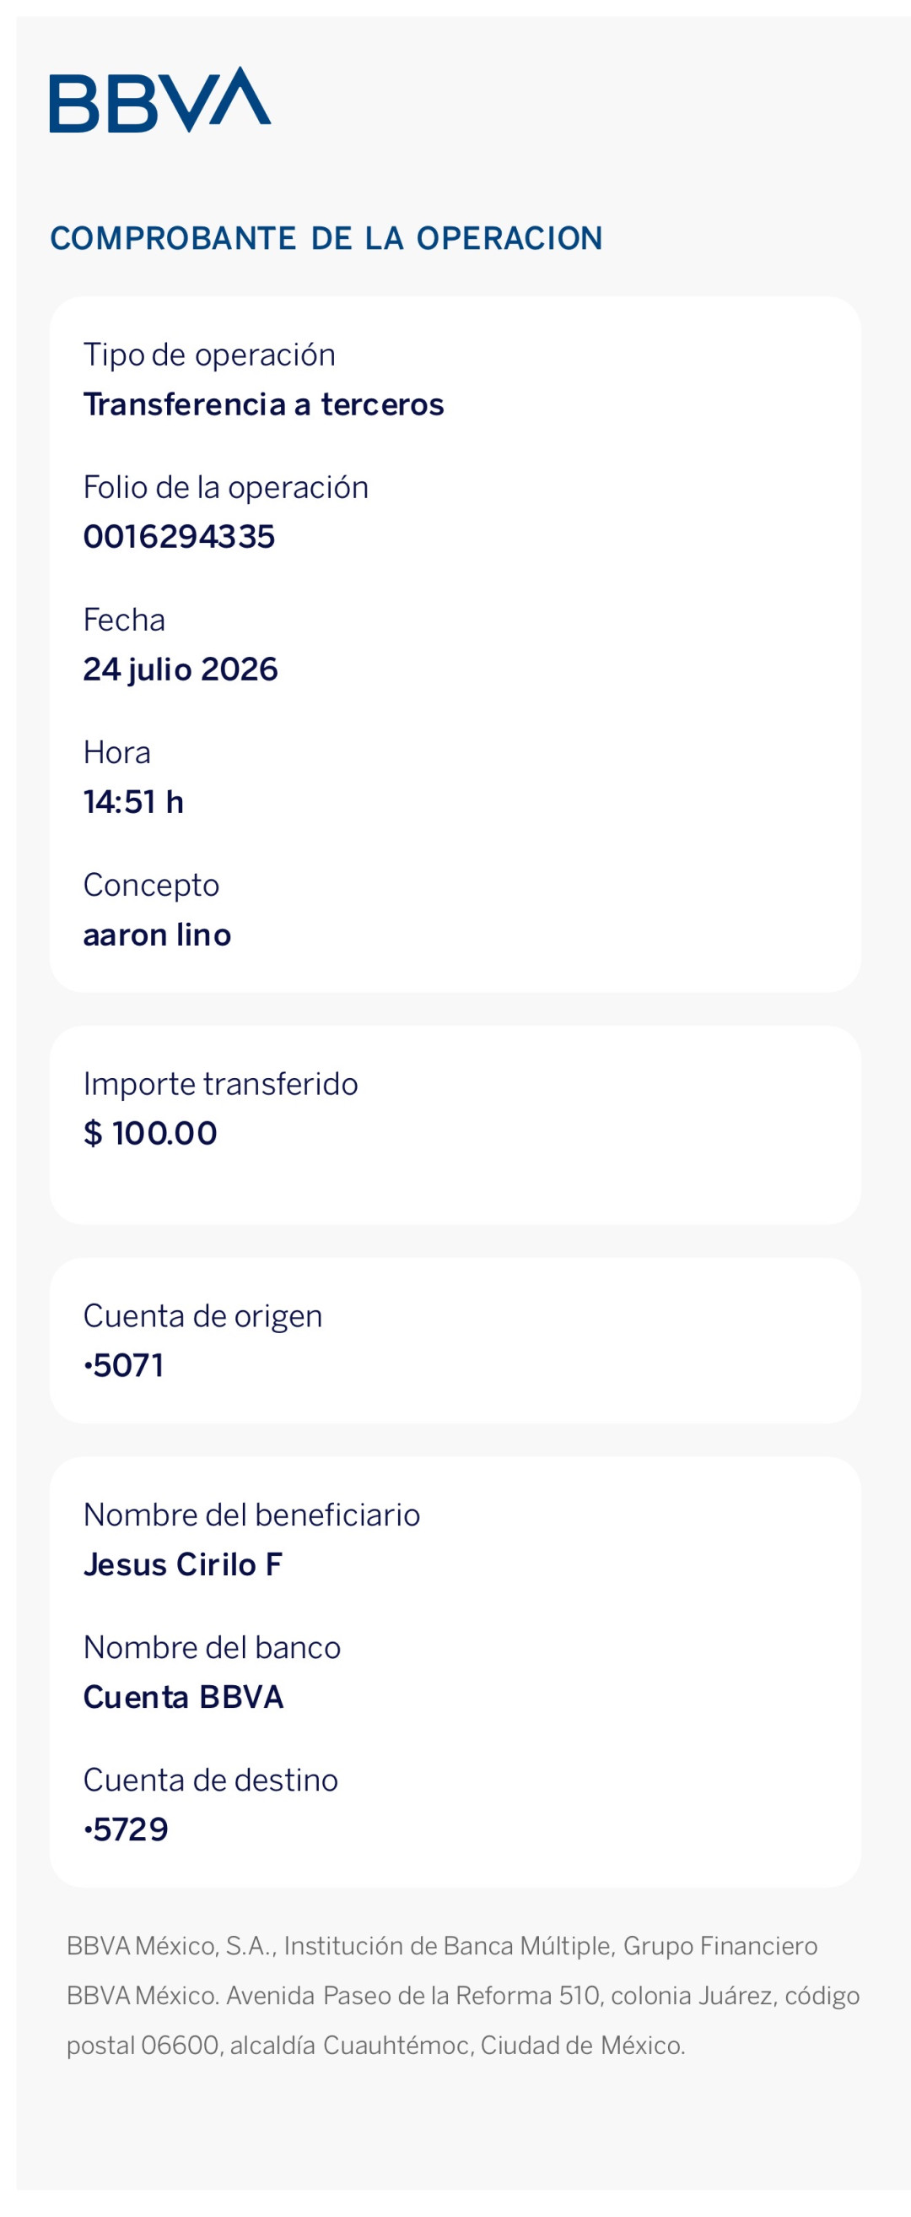Select the COMPROBANTE DE LA OPERACION heading
911x2217 pixels.
pos(326,238)
